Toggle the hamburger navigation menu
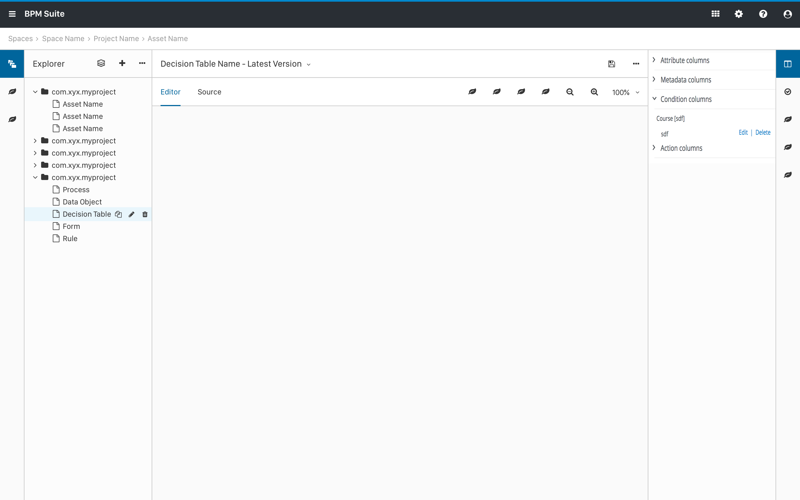The width and height of the screenshot is (800, 500). click(x=12, y=14)
